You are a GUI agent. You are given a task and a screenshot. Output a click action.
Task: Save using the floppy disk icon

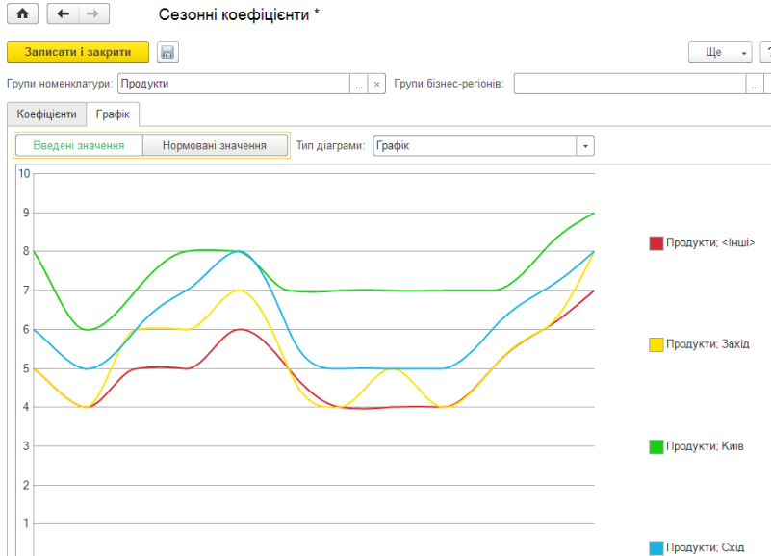click(167, 52)
